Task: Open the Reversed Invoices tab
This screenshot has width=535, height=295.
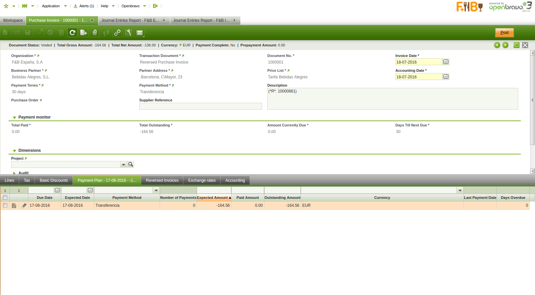Action: pos(162,180)
